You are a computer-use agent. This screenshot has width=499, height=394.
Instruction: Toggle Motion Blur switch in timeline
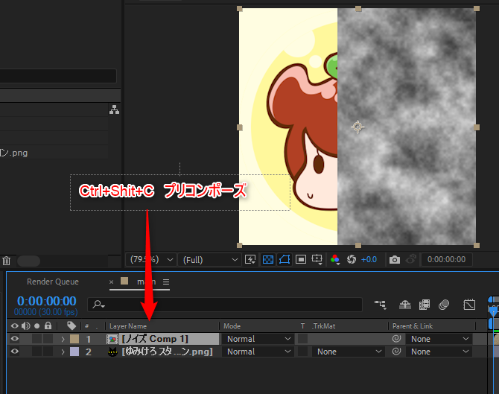(x=444, y=305)
